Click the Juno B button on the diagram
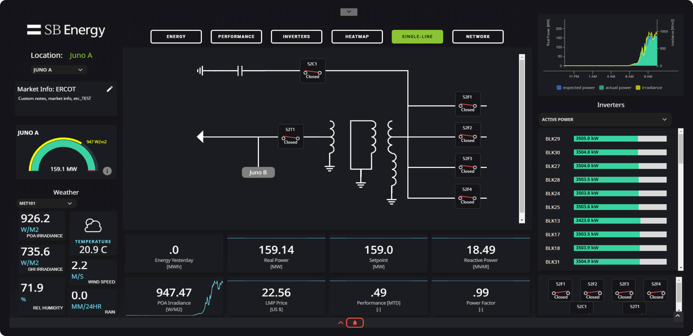The image size is (693, 336). point(258,172)
